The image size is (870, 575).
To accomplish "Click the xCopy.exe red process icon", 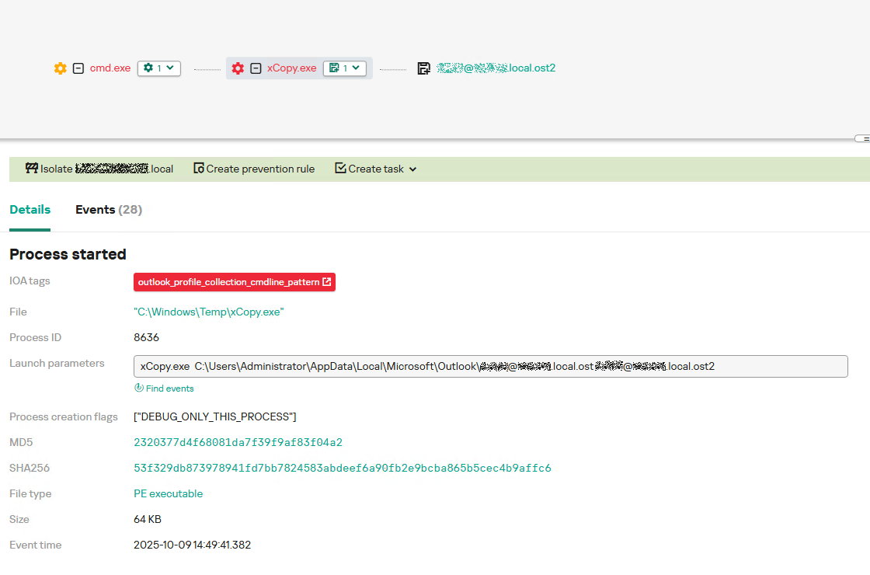I will coord(238,68).
